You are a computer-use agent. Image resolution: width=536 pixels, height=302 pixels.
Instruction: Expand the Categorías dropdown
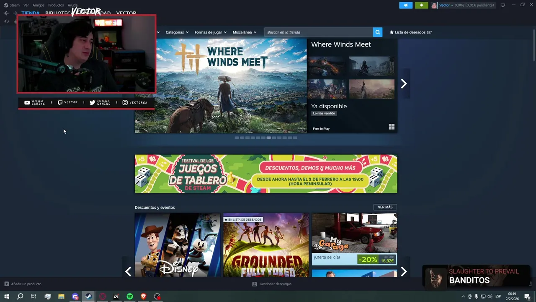click(x=177, y=32)
